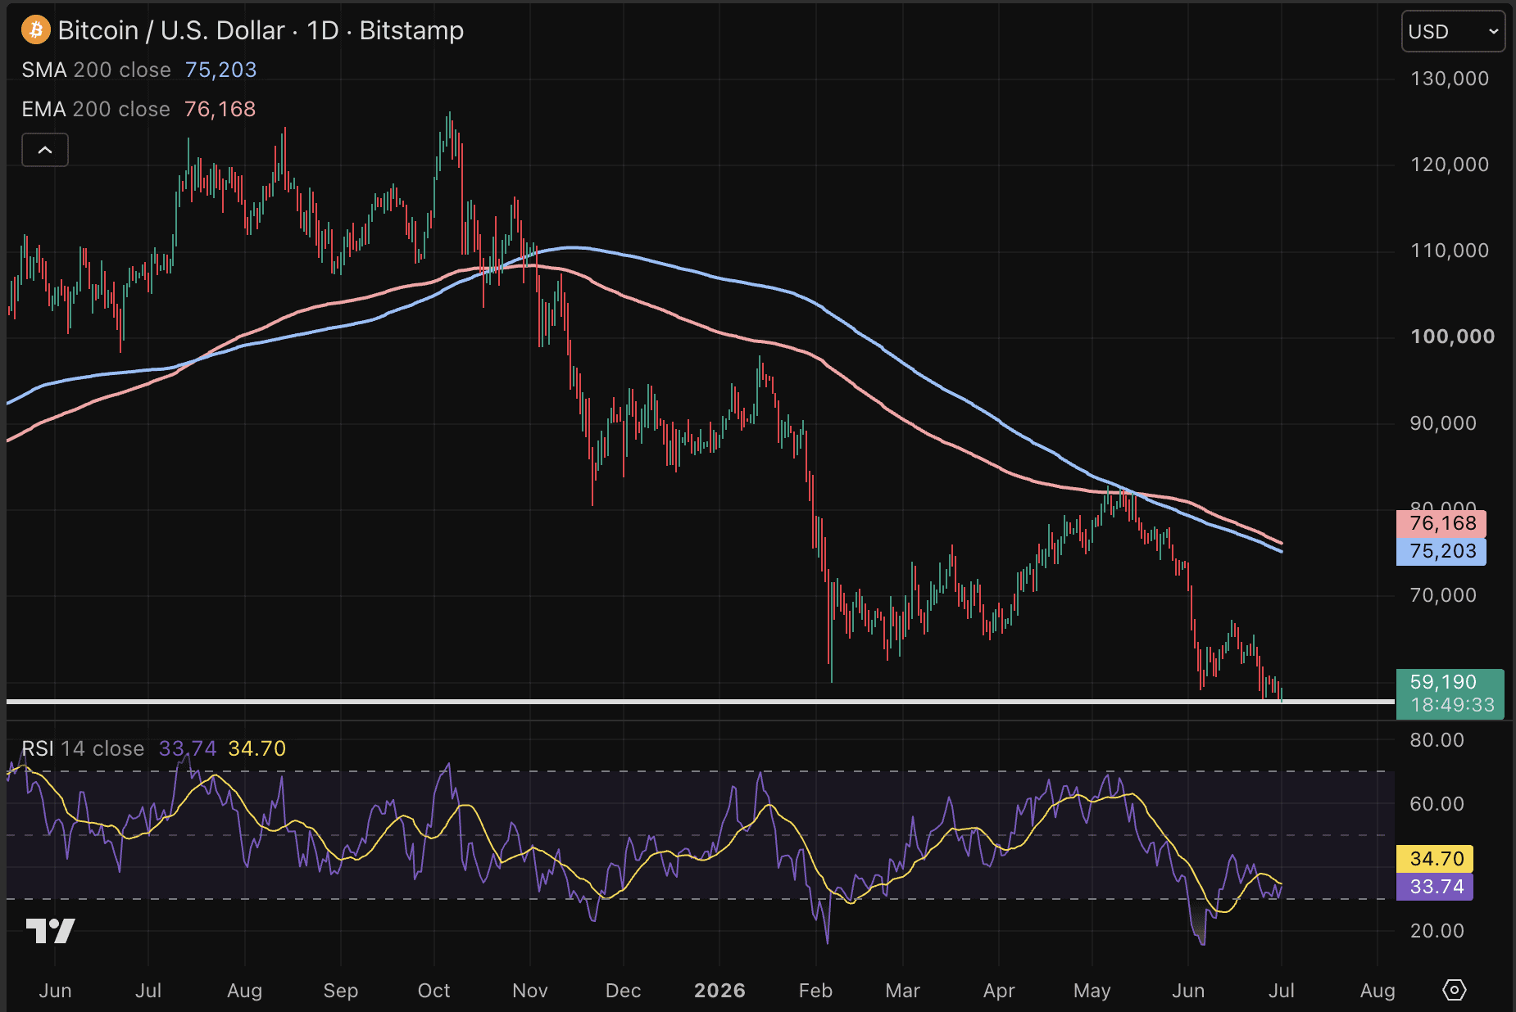
Task: Click the 70,000 price axis label
Action: [1443, 595]
